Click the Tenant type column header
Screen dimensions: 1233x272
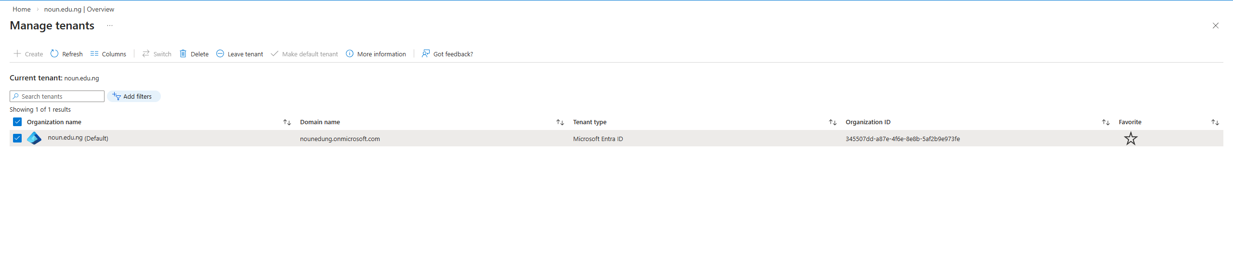tap(590, 122)
